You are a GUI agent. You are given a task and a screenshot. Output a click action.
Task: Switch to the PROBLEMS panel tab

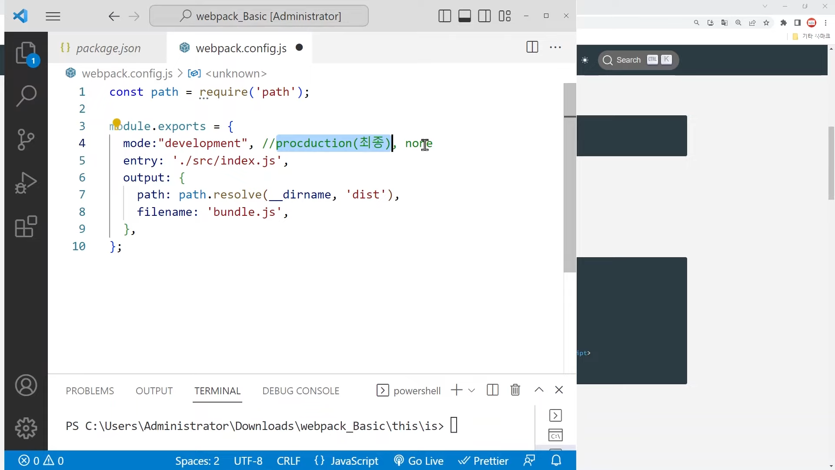[90, 391]
